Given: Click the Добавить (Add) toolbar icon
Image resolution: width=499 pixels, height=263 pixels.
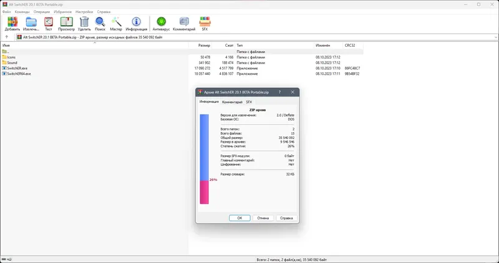Looking at the screenshot, I should click(12, 24).
